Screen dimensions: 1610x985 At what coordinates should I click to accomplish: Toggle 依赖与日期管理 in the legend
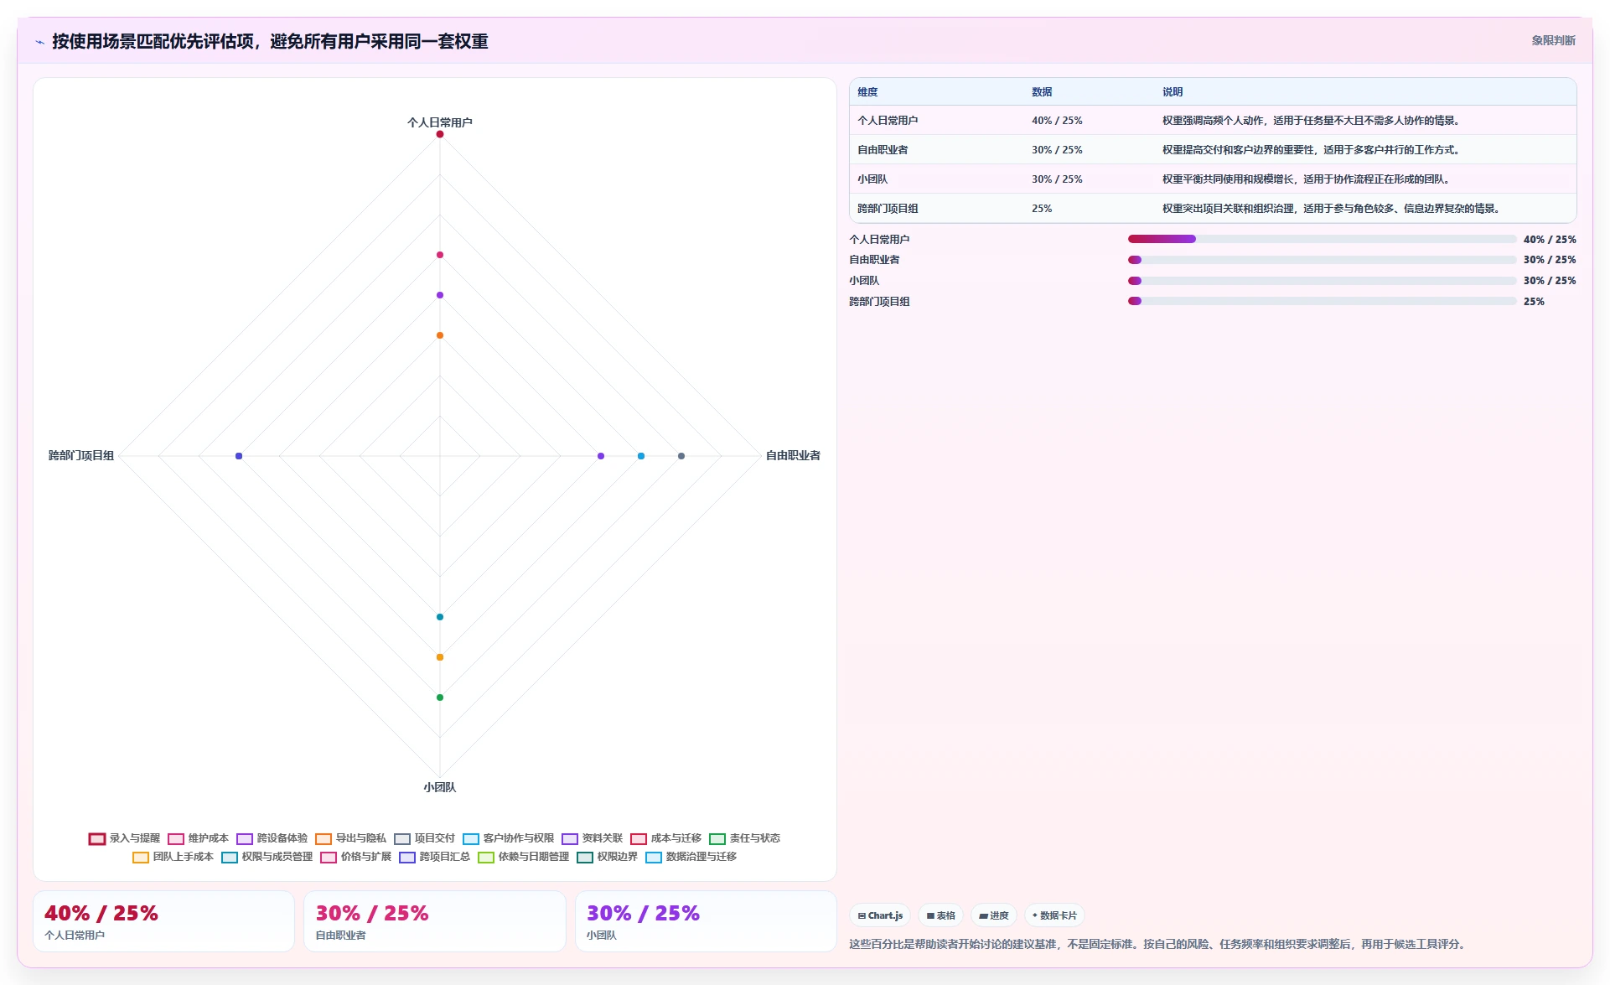click(523, 857)
